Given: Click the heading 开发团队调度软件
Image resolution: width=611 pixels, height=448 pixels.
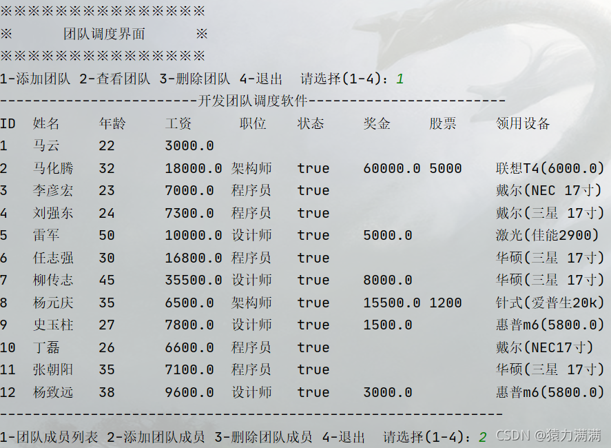Looking at the screenshot, I should pos(253,101).
